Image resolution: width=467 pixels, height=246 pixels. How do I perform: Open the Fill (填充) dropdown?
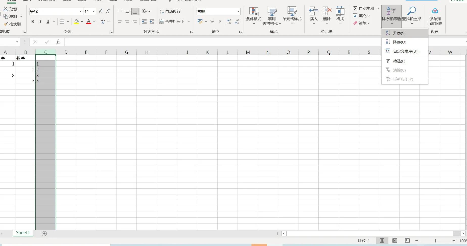click(x=361, y=16)
